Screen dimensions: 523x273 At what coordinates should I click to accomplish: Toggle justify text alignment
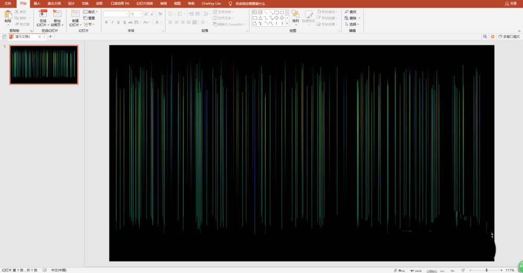pos(188,22)
